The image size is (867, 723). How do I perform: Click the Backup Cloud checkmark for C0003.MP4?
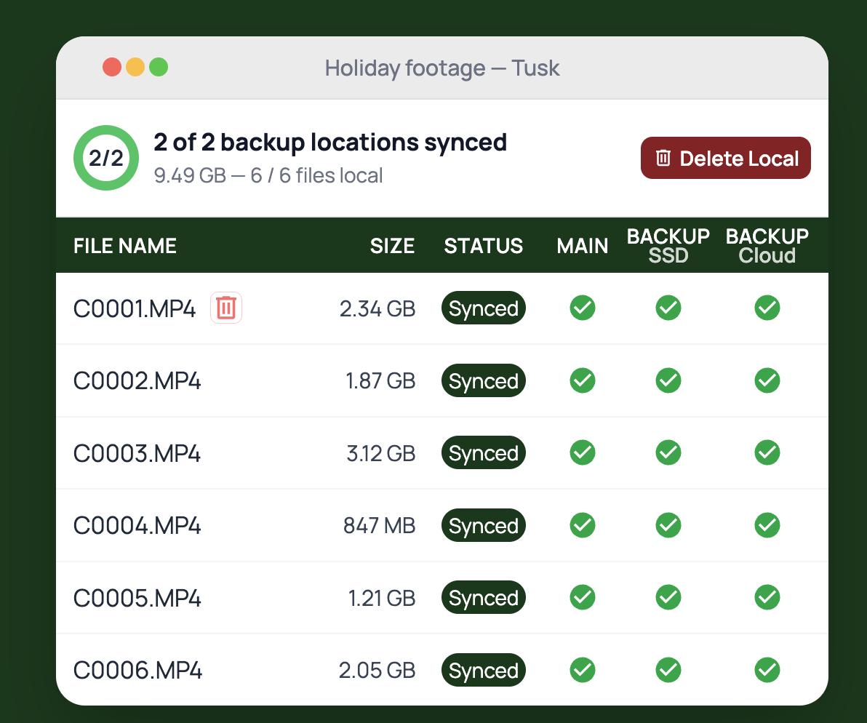point(767,452)
